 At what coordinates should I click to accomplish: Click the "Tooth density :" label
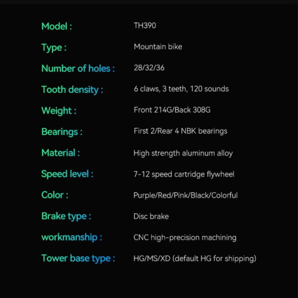73,90
